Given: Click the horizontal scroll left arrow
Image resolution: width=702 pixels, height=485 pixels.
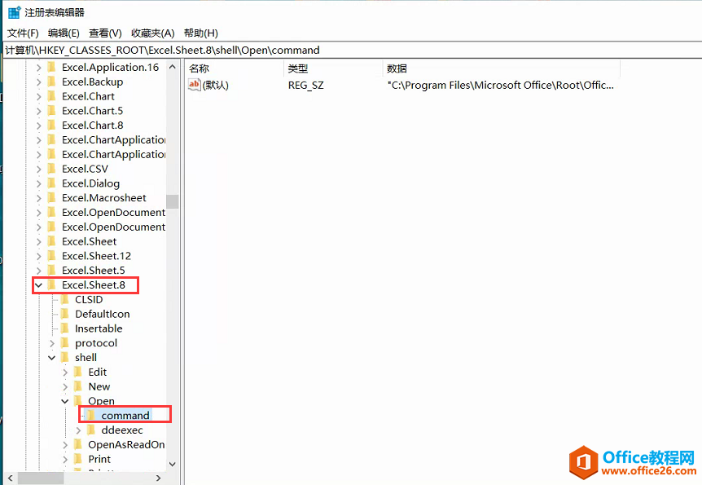Looking at the screenshot, I should pyautogui.click(x=11, y=478).
